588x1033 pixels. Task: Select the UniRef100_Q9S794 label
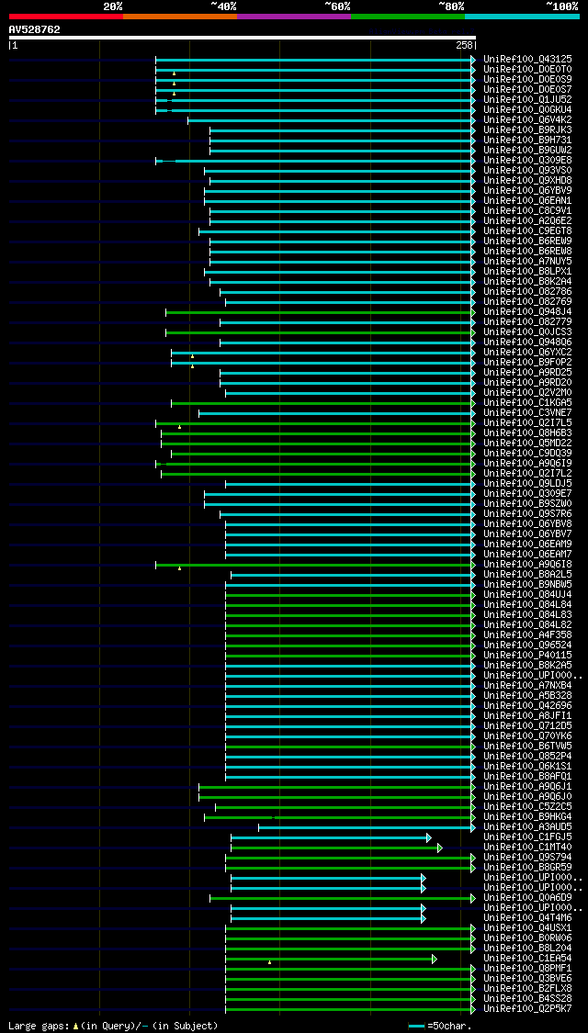tap(527, 858)
